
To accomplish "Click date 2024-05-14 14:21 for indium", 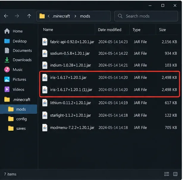I will [x=113, y=65].
